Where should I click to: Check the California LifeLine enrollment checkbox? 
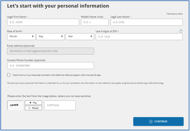pos(9,75)
